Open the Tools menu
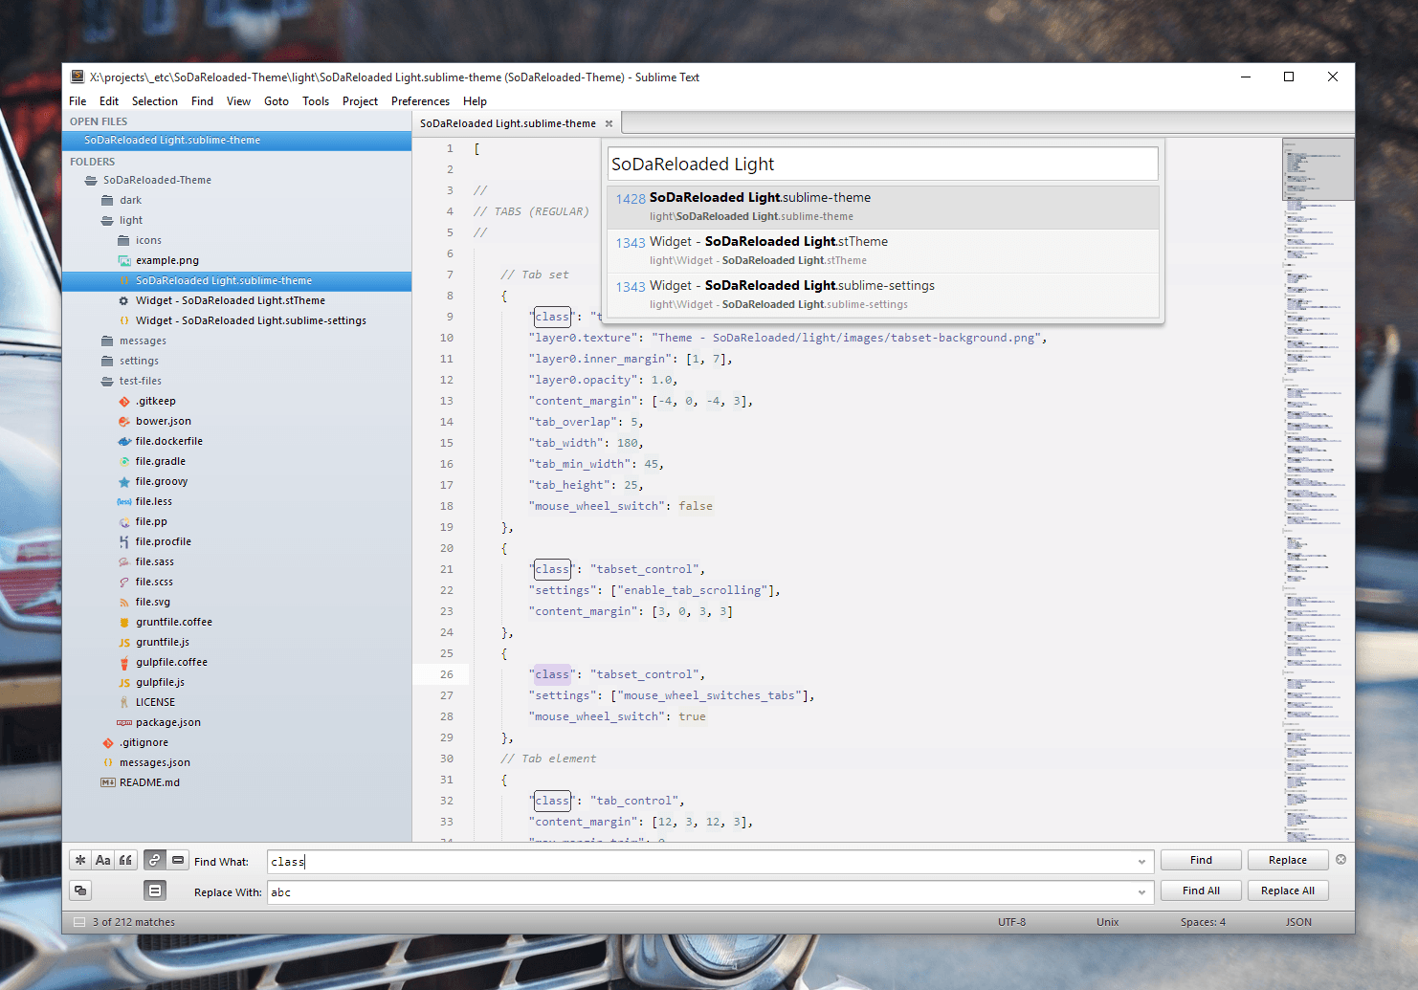This screenshot has width=1418, height=990. pyautogui.click(x=316, y=101)
